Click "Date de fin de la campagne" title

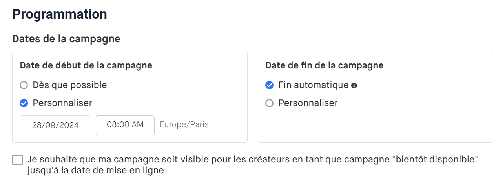pyautogui.click(x=324, y=65)
